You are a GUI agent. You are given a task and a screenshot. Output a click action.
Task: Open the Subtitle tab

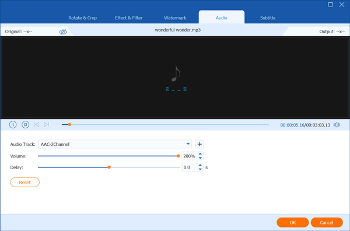coord(268,18)
